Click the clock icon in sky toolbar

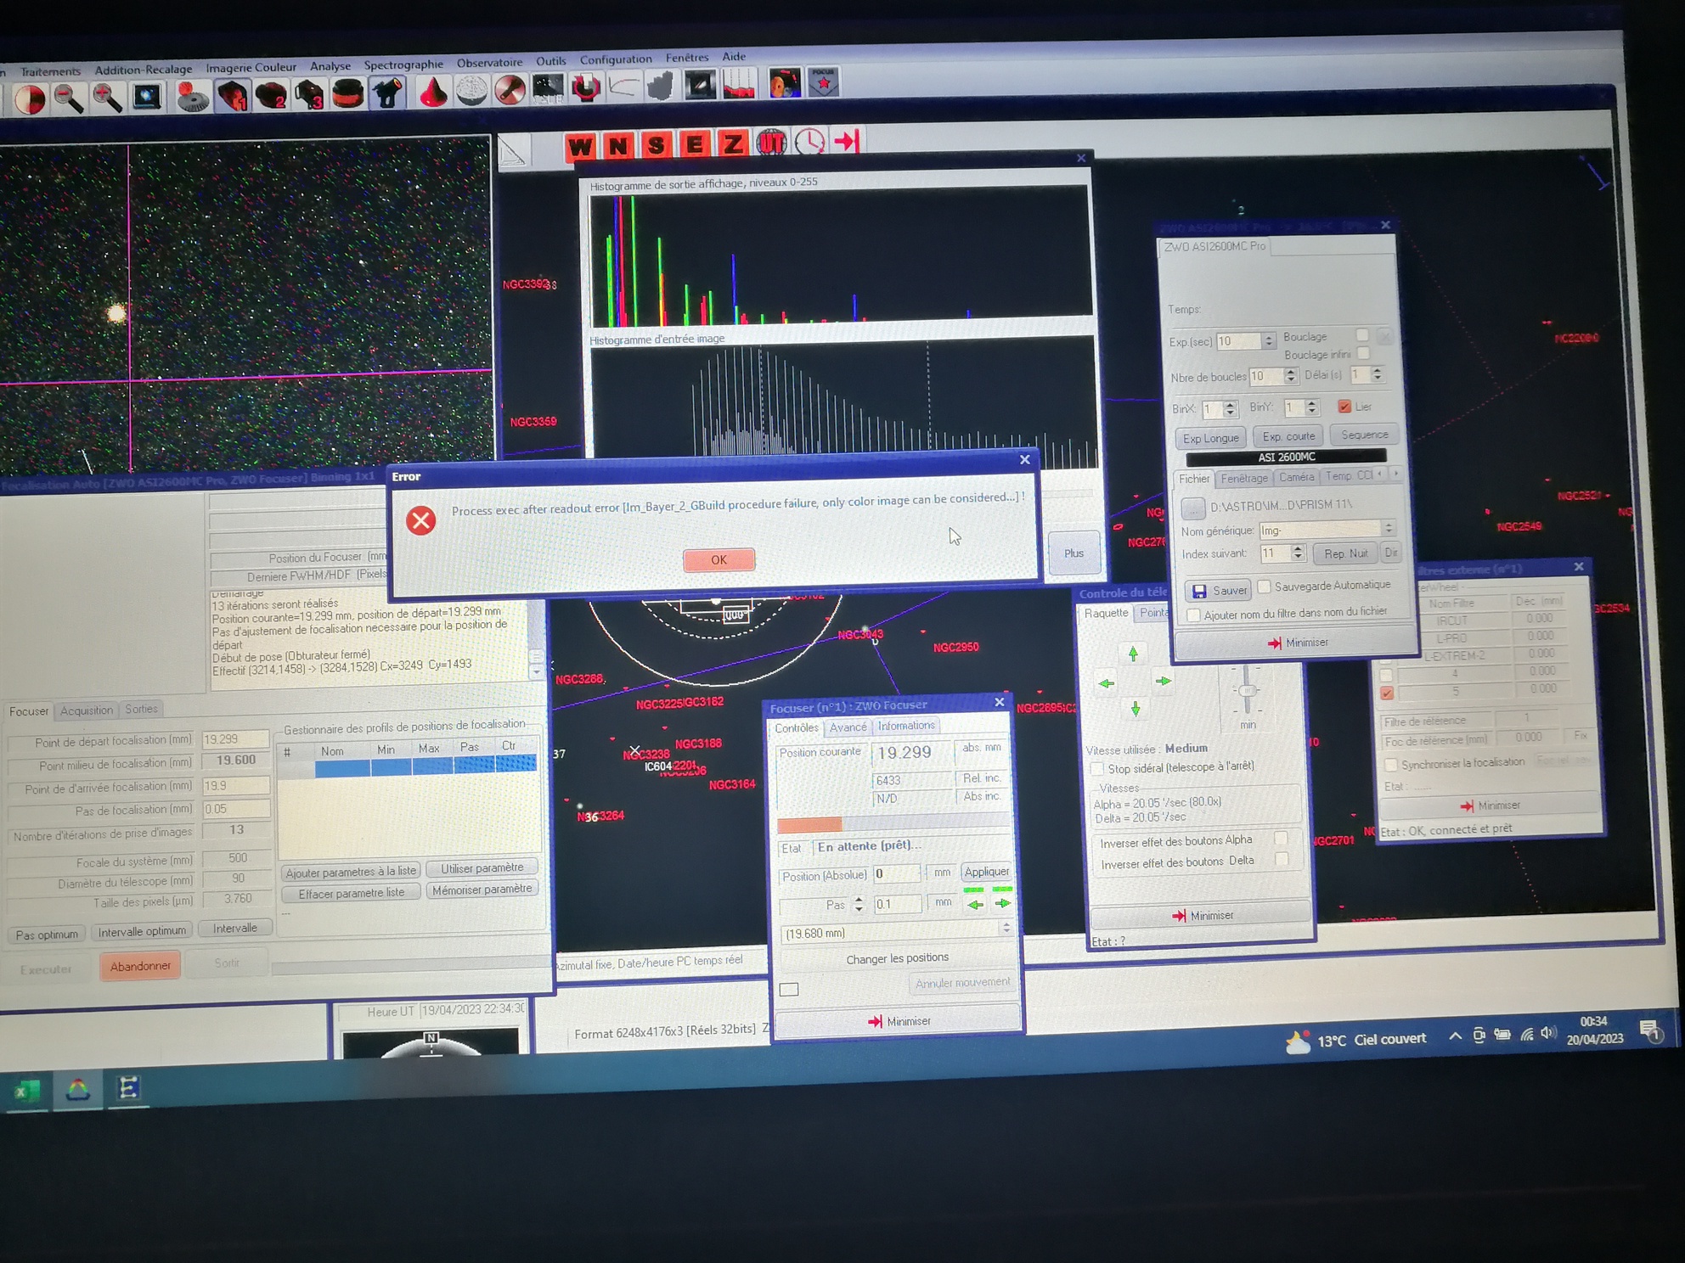coord(809,142)
